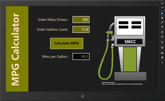
Task: Open the screenshot settings gear icon
Action: coord(162,57)
